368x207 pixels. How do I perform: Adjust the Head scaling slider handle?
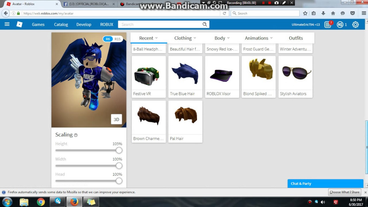119,181
